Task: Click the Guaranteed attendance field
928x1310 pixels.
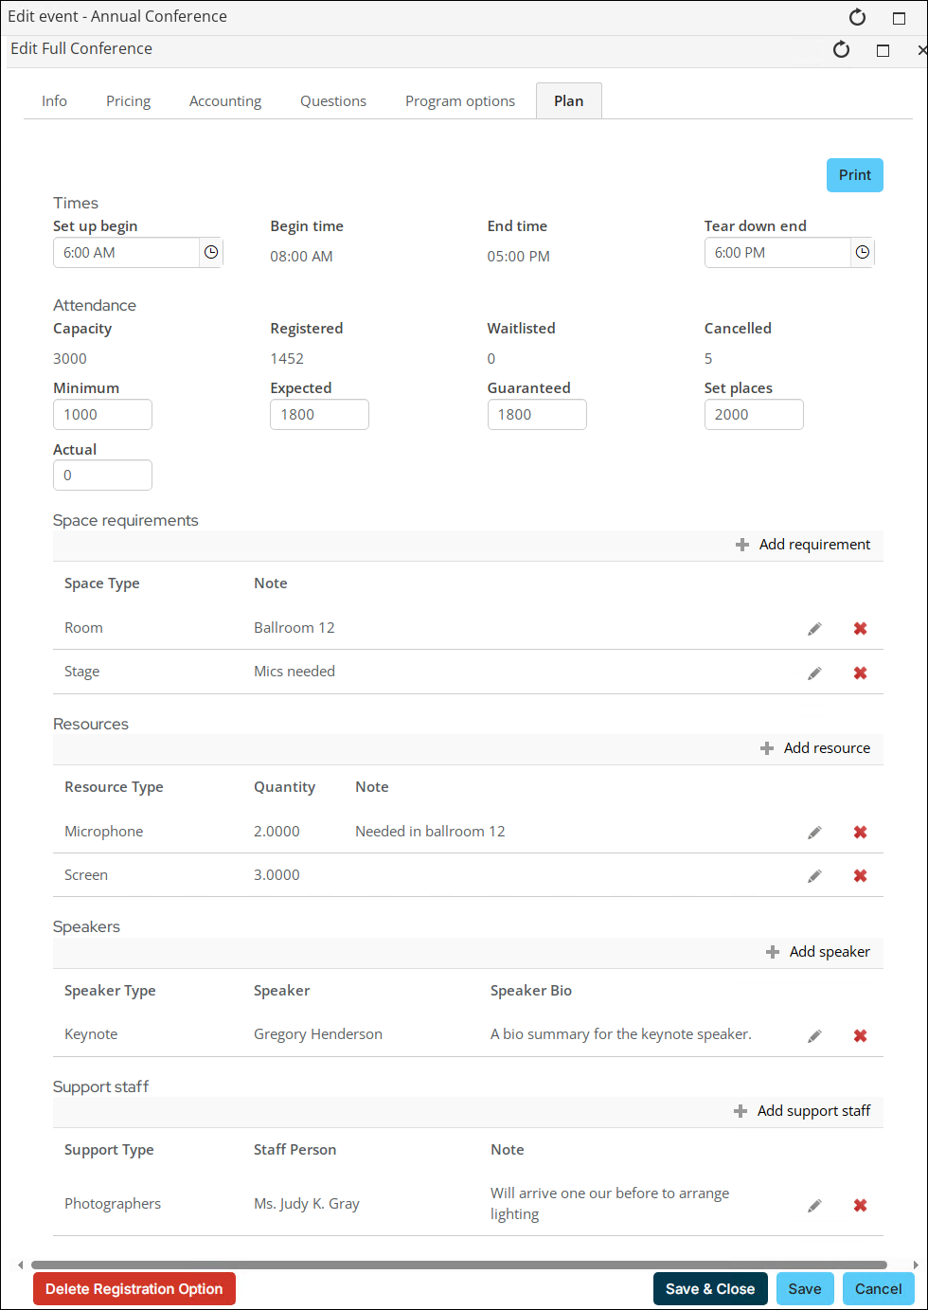Action: (537, 415)
